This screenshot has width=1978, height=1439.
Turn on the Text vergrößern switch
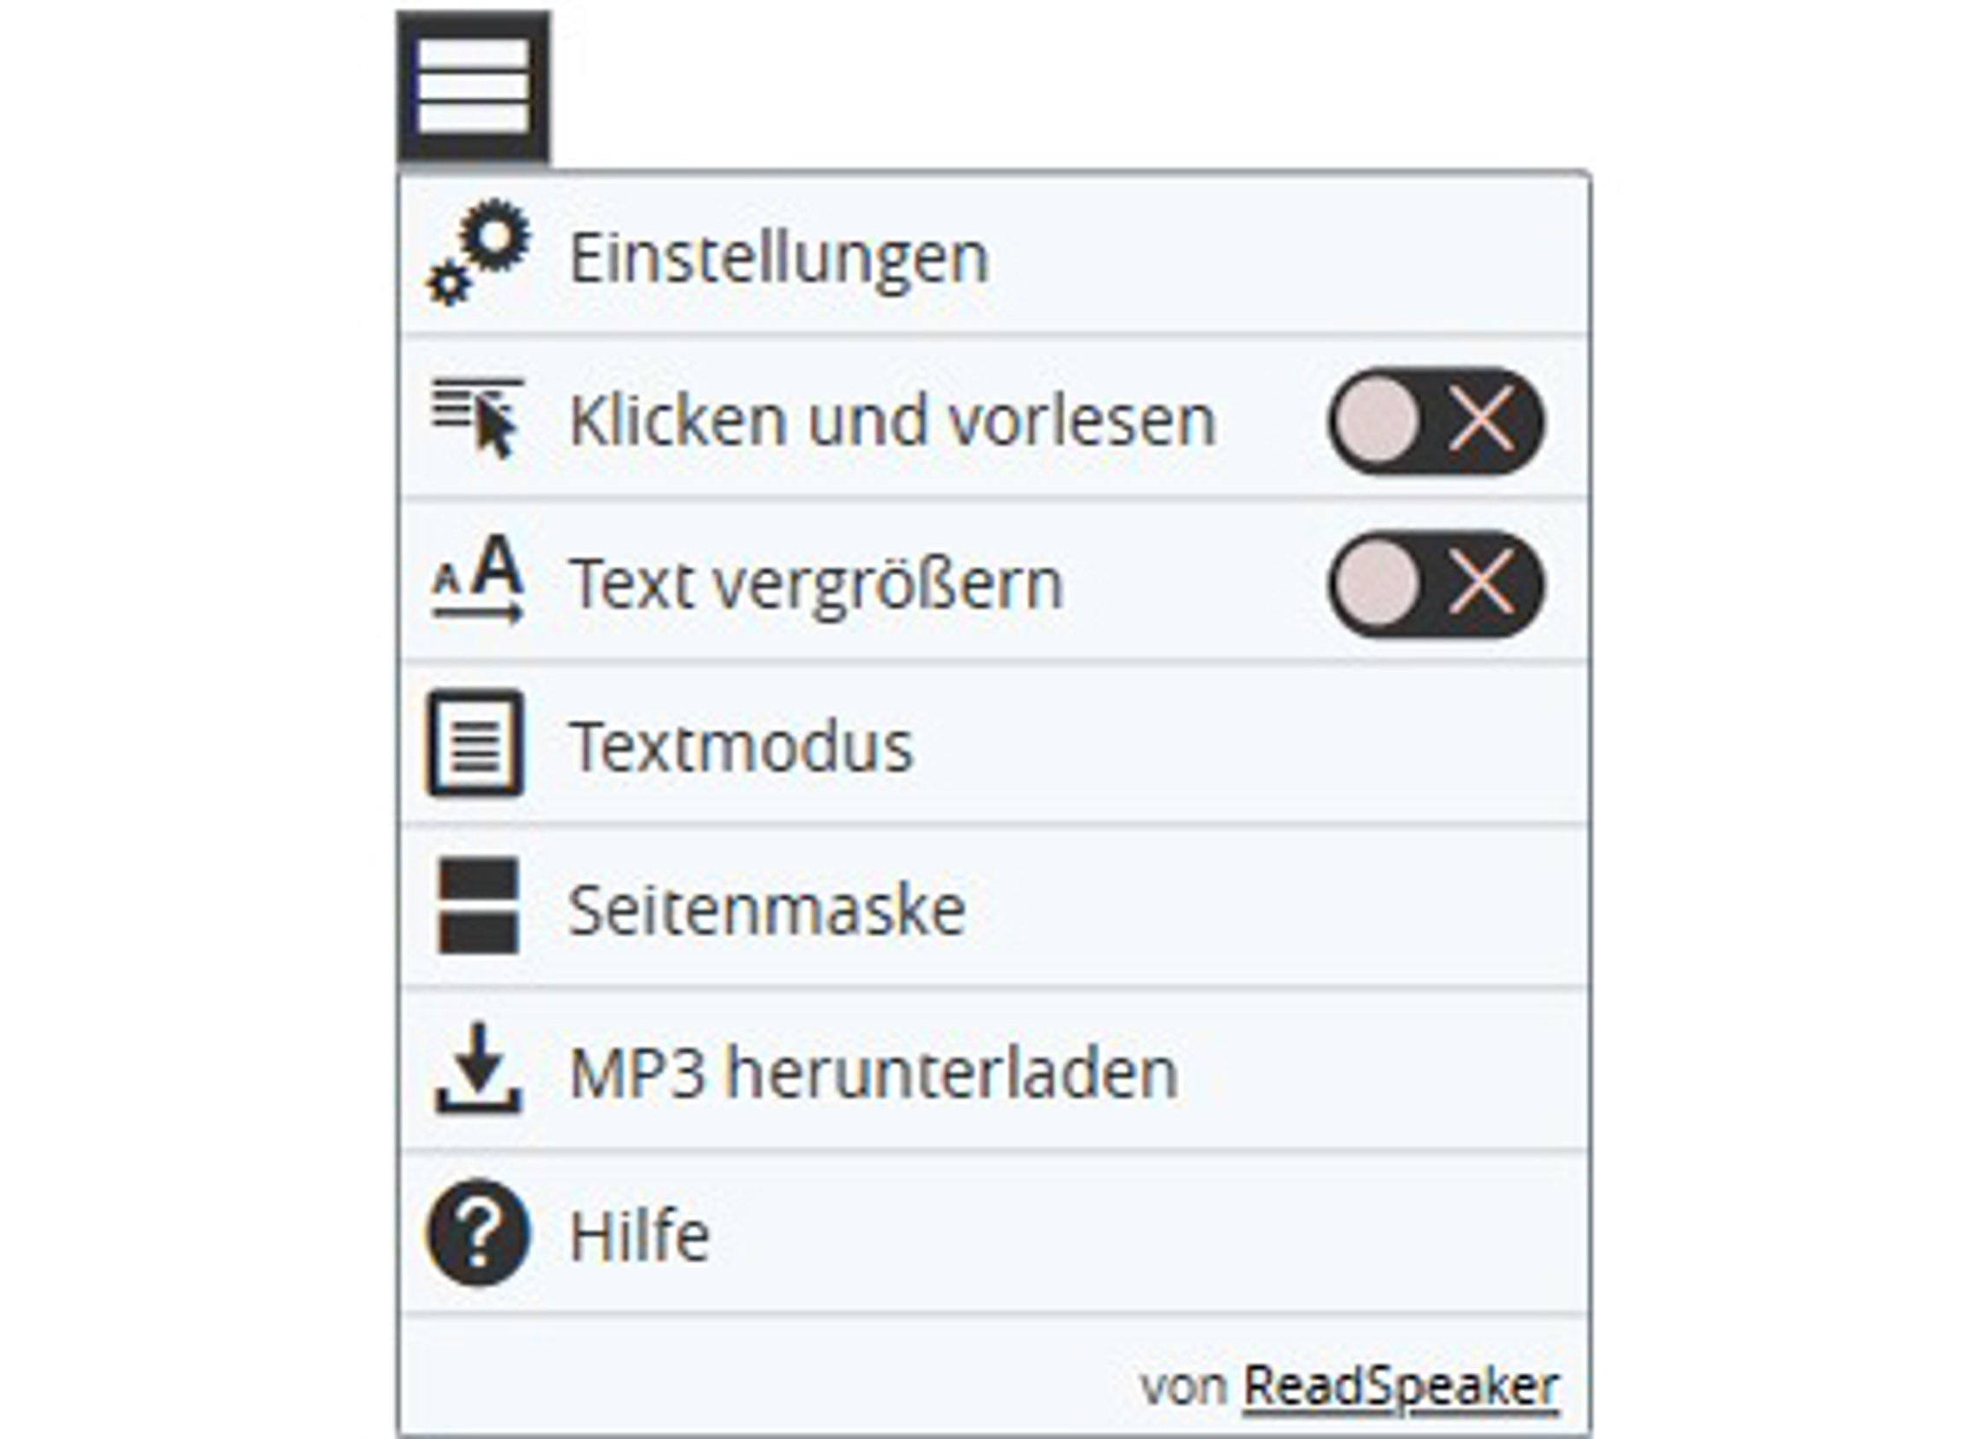1436,584
